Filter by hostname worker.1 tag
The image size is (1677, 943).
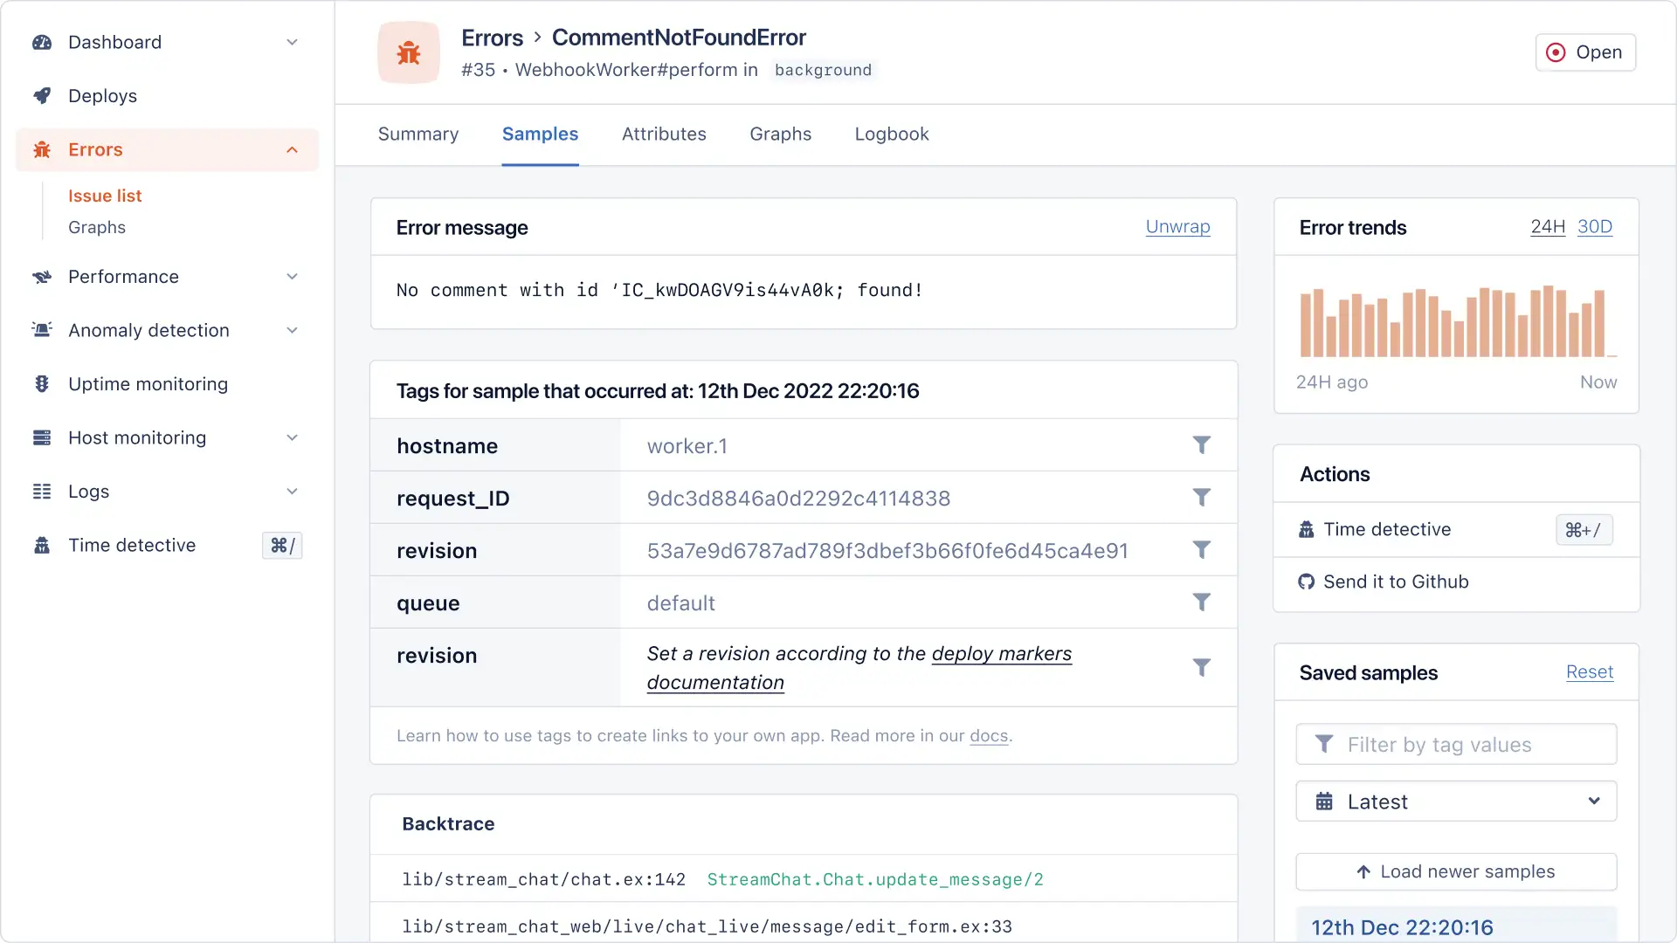(x=1202, y=445)
